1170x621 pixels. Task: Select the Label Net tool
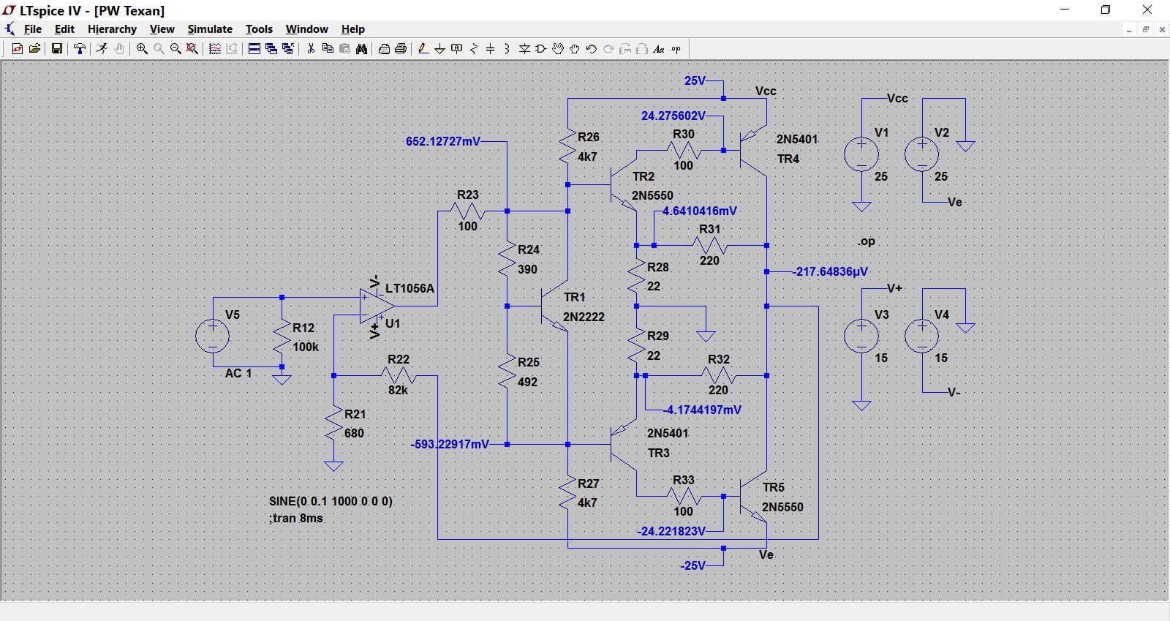457,49
